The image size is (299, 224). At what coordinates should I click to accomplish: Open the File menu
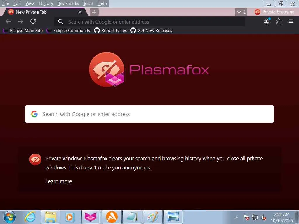6,3
